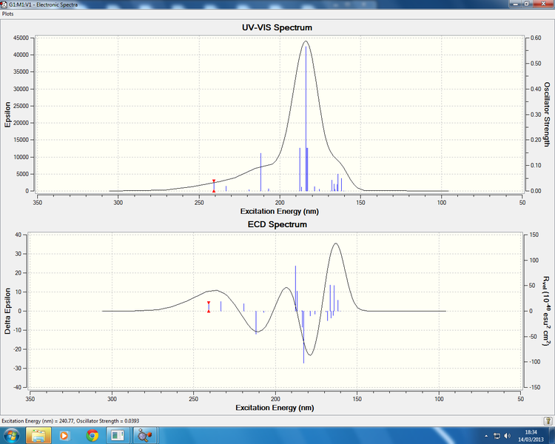The image size is (555, 444).
Task: Open the clock showing 18:34
Action: coord(531,436)
